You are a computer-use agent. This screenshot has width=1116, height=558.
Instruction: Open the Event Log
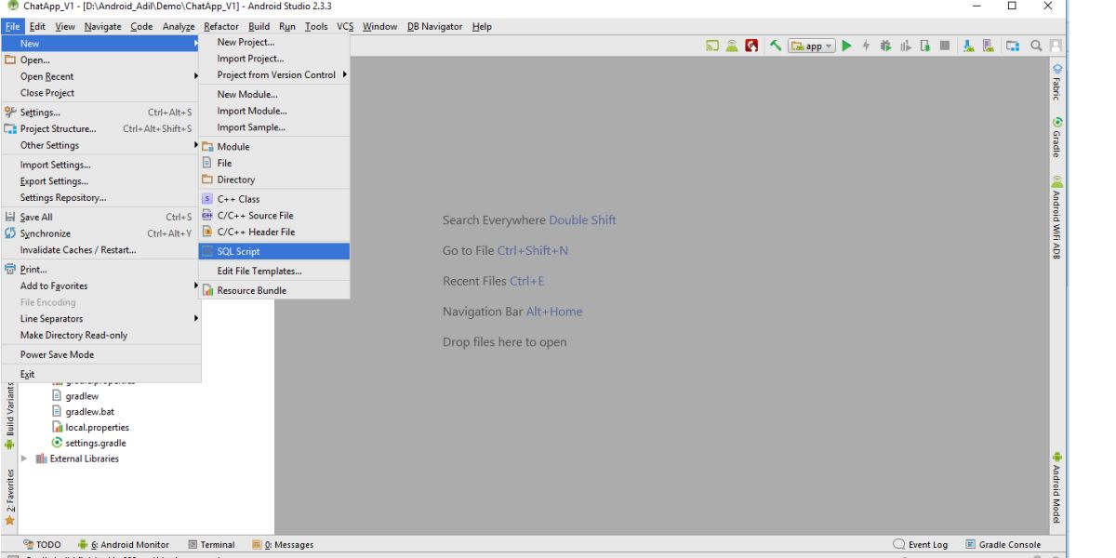921,545
